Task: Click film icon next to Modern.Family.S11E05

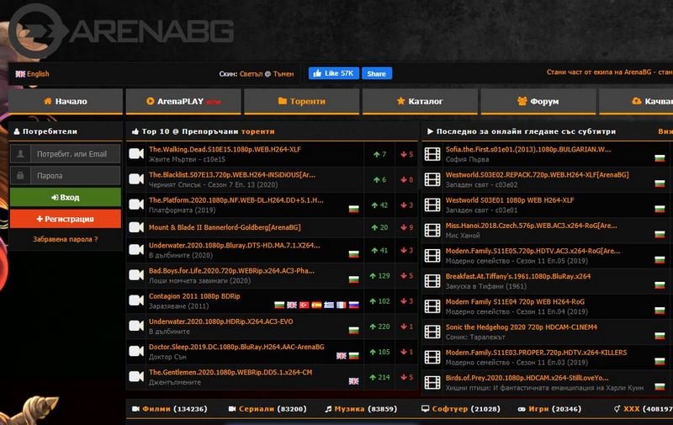Action: 432,255
